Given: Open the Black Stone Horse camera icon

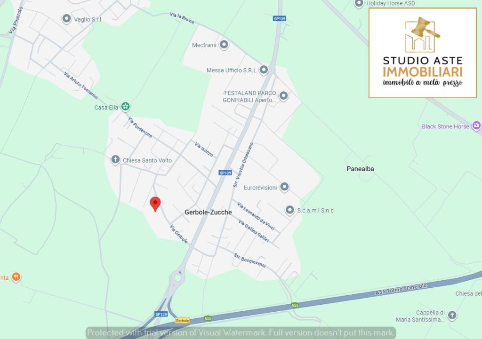Looking at the screenshot, I should click(476, 126).
